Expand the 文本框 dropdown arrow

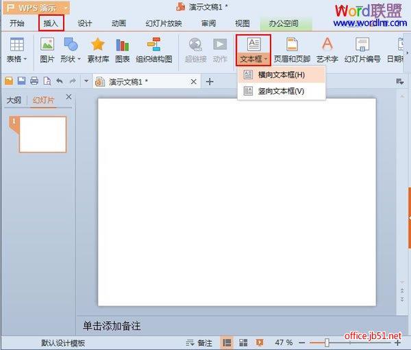[x=266, y=59]
